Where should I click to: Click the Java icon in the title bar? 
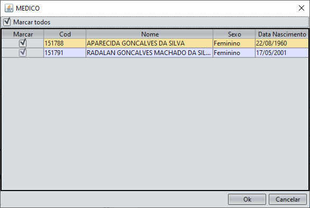pyautogui.click(x=9, y=8)
